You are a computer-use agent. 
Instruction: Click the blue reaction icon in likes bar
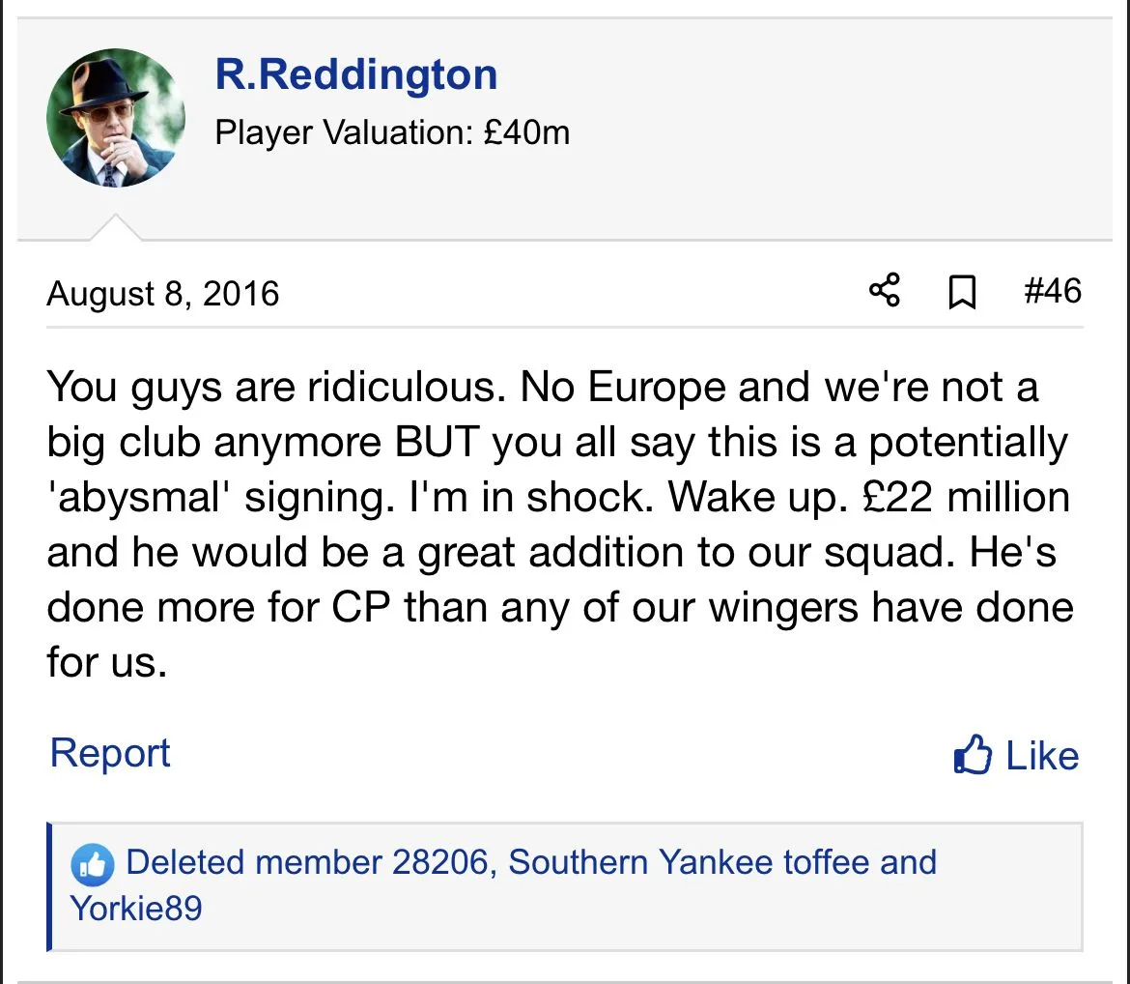tap(93, 864)
